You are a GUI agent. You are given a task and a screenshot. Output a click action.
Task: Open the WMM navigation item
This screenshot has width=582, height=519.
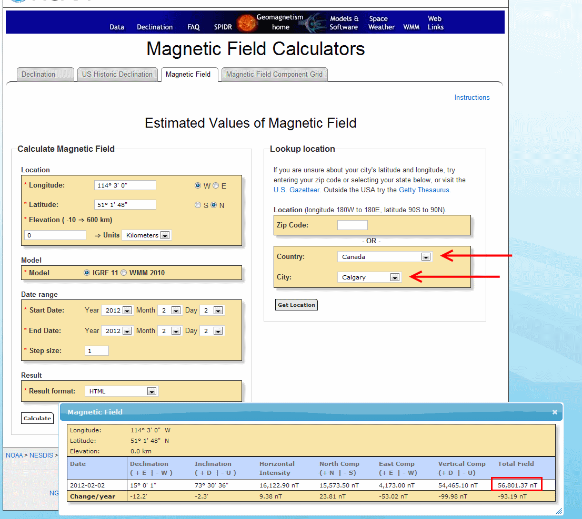(x=412, y=27)
